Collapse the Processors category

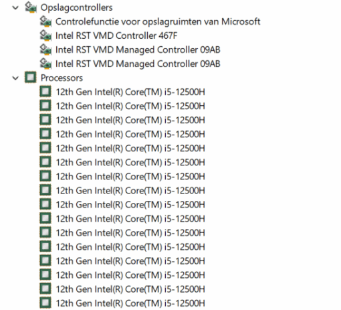click(x=15, y=78)
